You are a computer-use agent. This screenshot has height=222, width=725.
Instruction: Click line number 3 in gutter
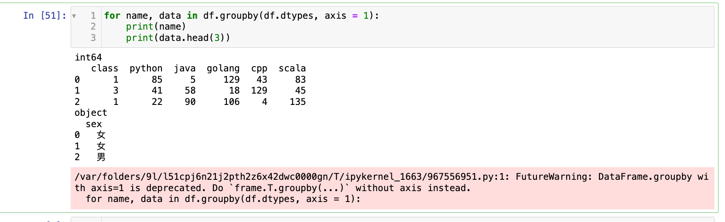[x=93, y=38]
